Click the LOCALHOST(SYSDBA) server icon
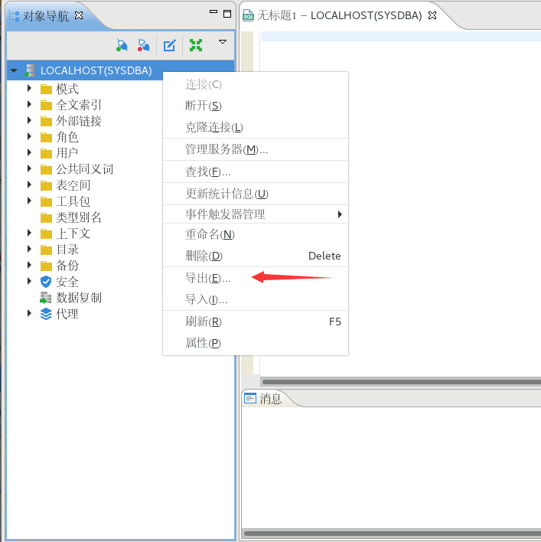 click(x=31, y=70)
